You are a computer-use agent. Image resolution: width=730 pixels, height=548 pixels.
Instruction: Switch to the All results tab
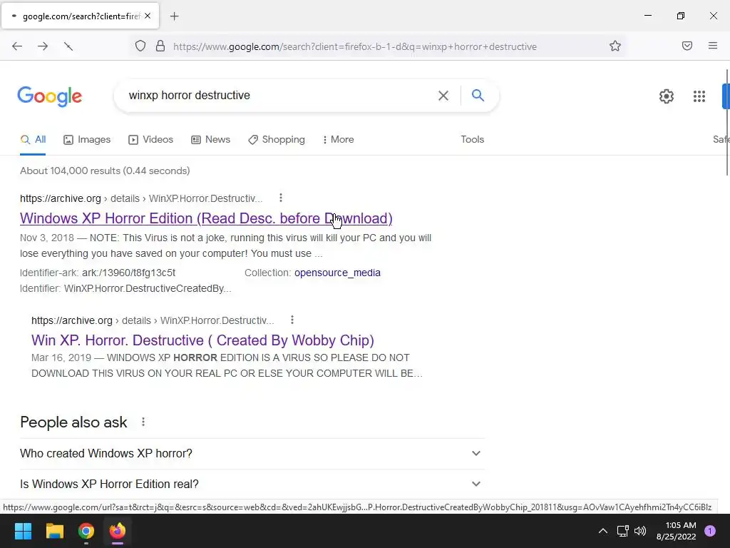[x=33, y=140]
